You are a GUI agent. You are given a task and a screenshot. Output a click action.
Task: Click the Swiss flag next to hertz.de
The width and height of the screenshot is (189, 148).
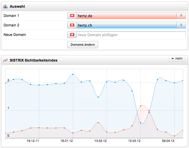point(72,16)
